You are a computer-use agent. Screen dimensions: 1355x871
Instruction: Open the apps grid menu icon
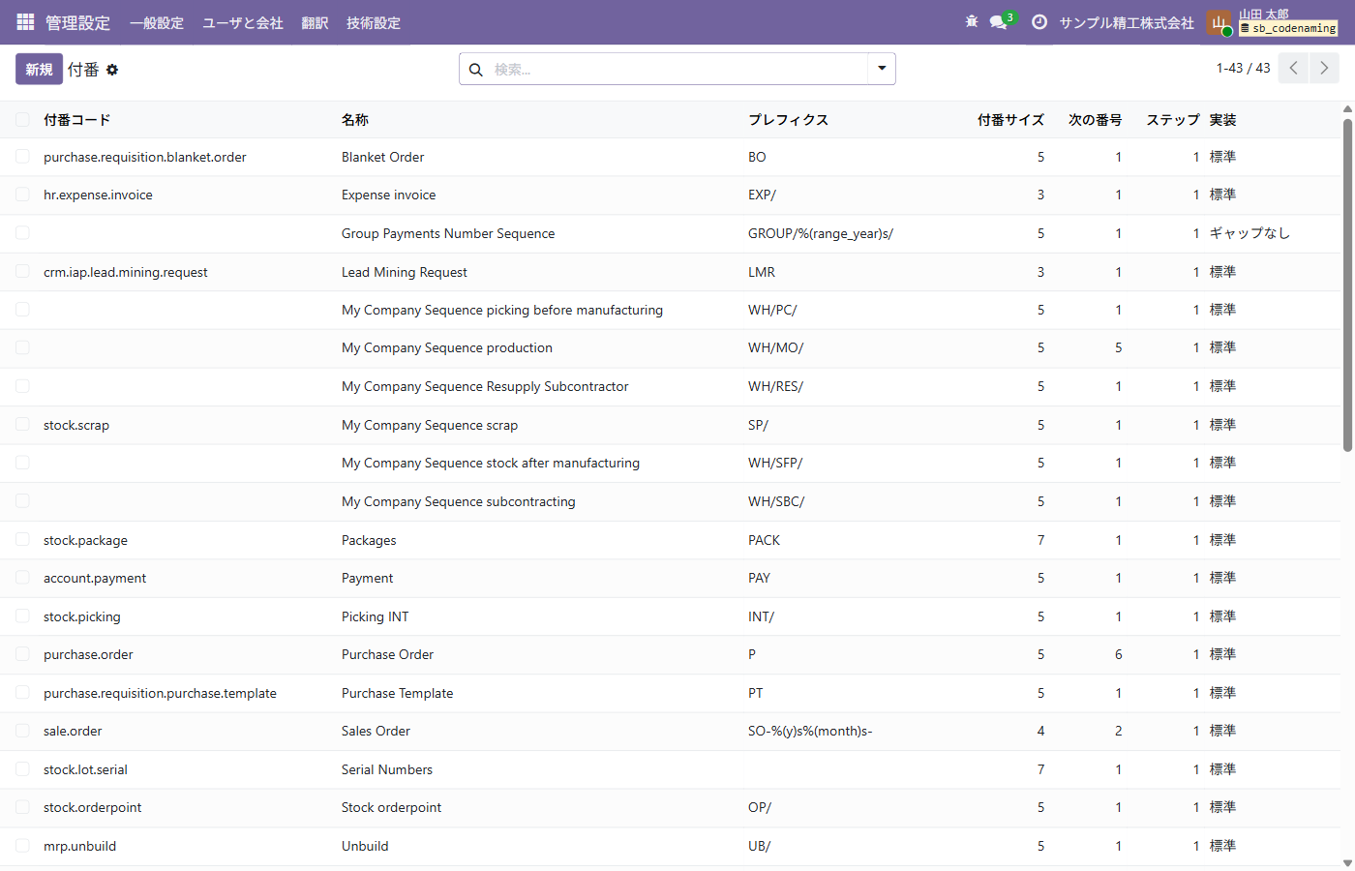(x=25, y=21)
